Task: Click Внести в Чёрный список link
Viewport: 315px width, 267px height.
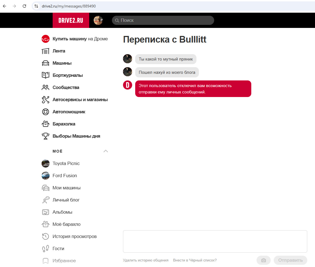Action: 195,260
